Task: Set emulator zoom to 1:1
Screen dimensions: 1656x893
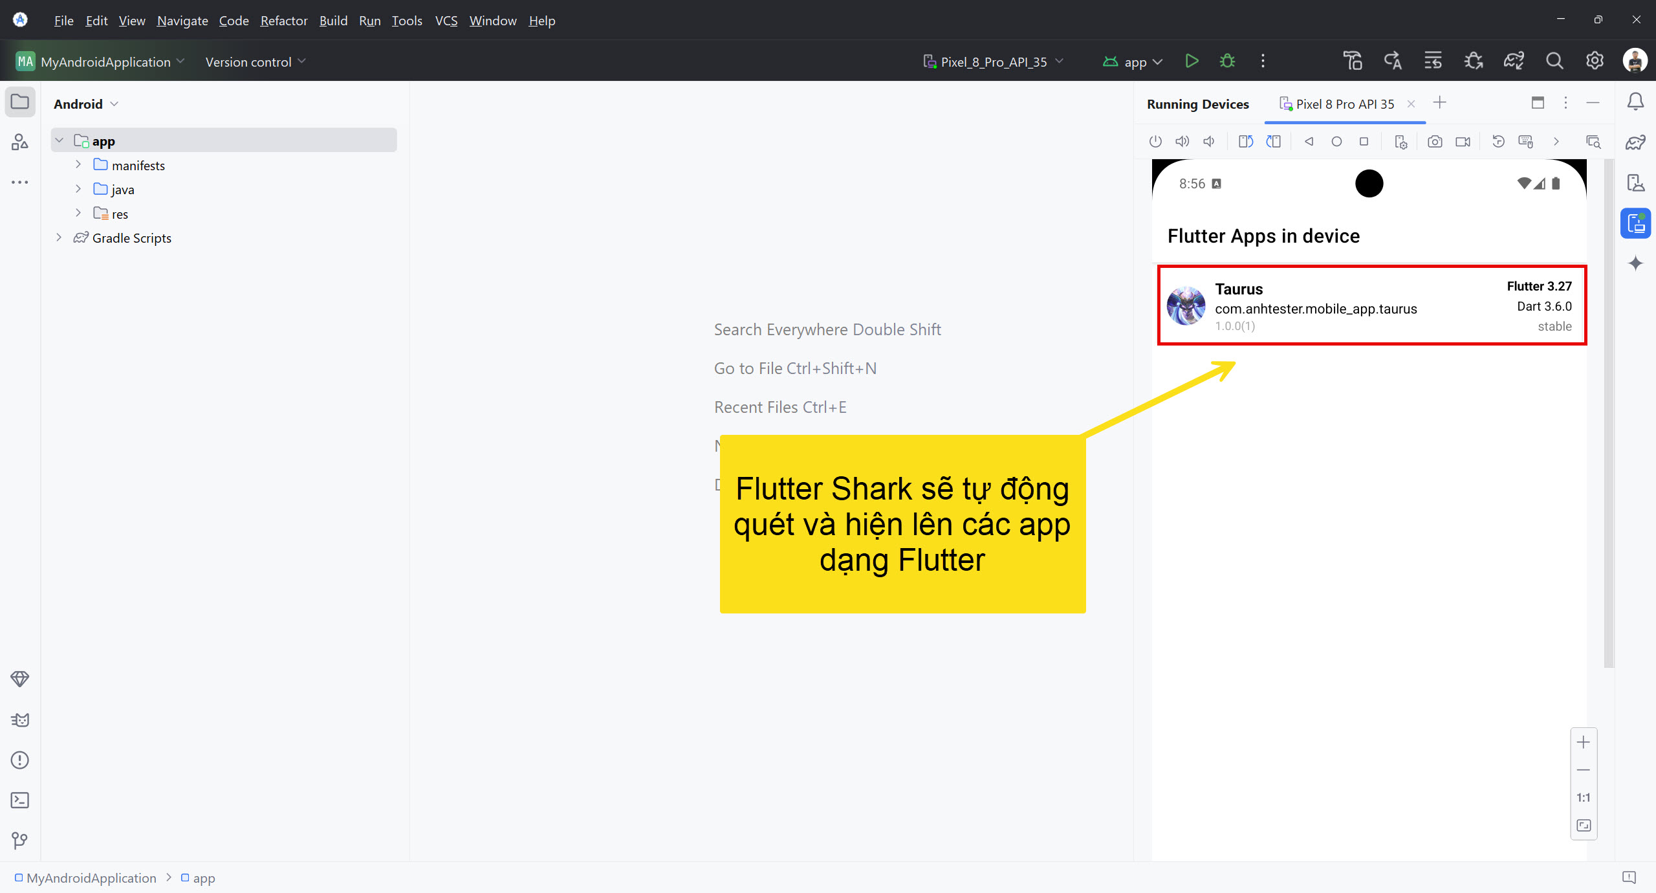Action: 1584,798
